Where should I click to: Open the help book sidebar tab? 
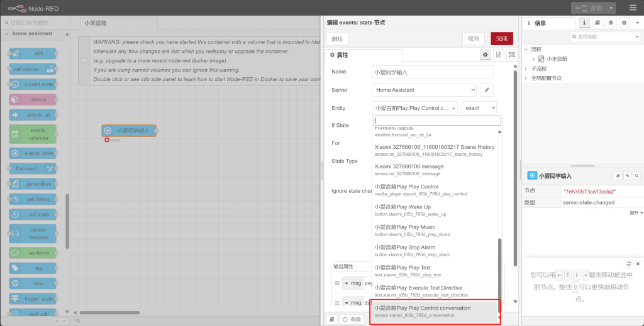[597, 23]
